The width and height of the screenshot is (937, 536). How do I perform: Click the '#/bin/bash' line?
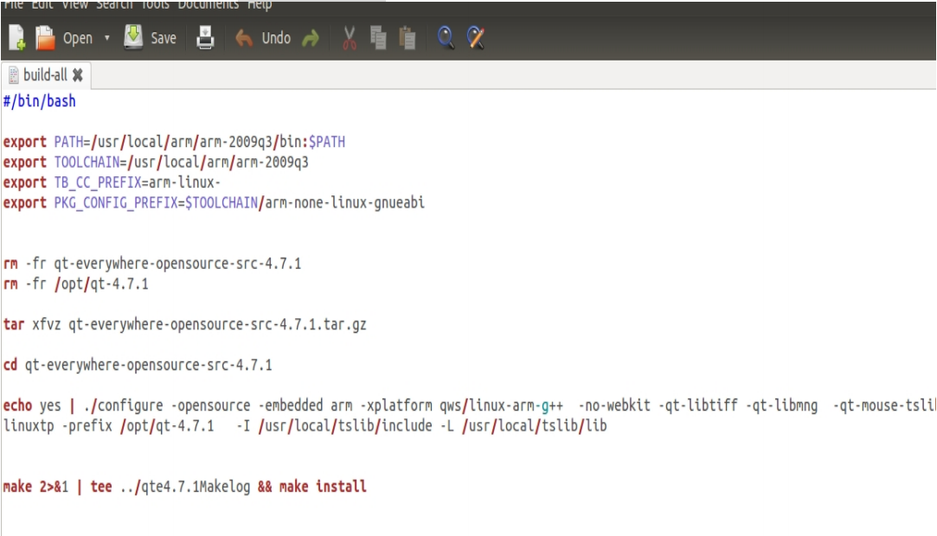tap(40, 101)
